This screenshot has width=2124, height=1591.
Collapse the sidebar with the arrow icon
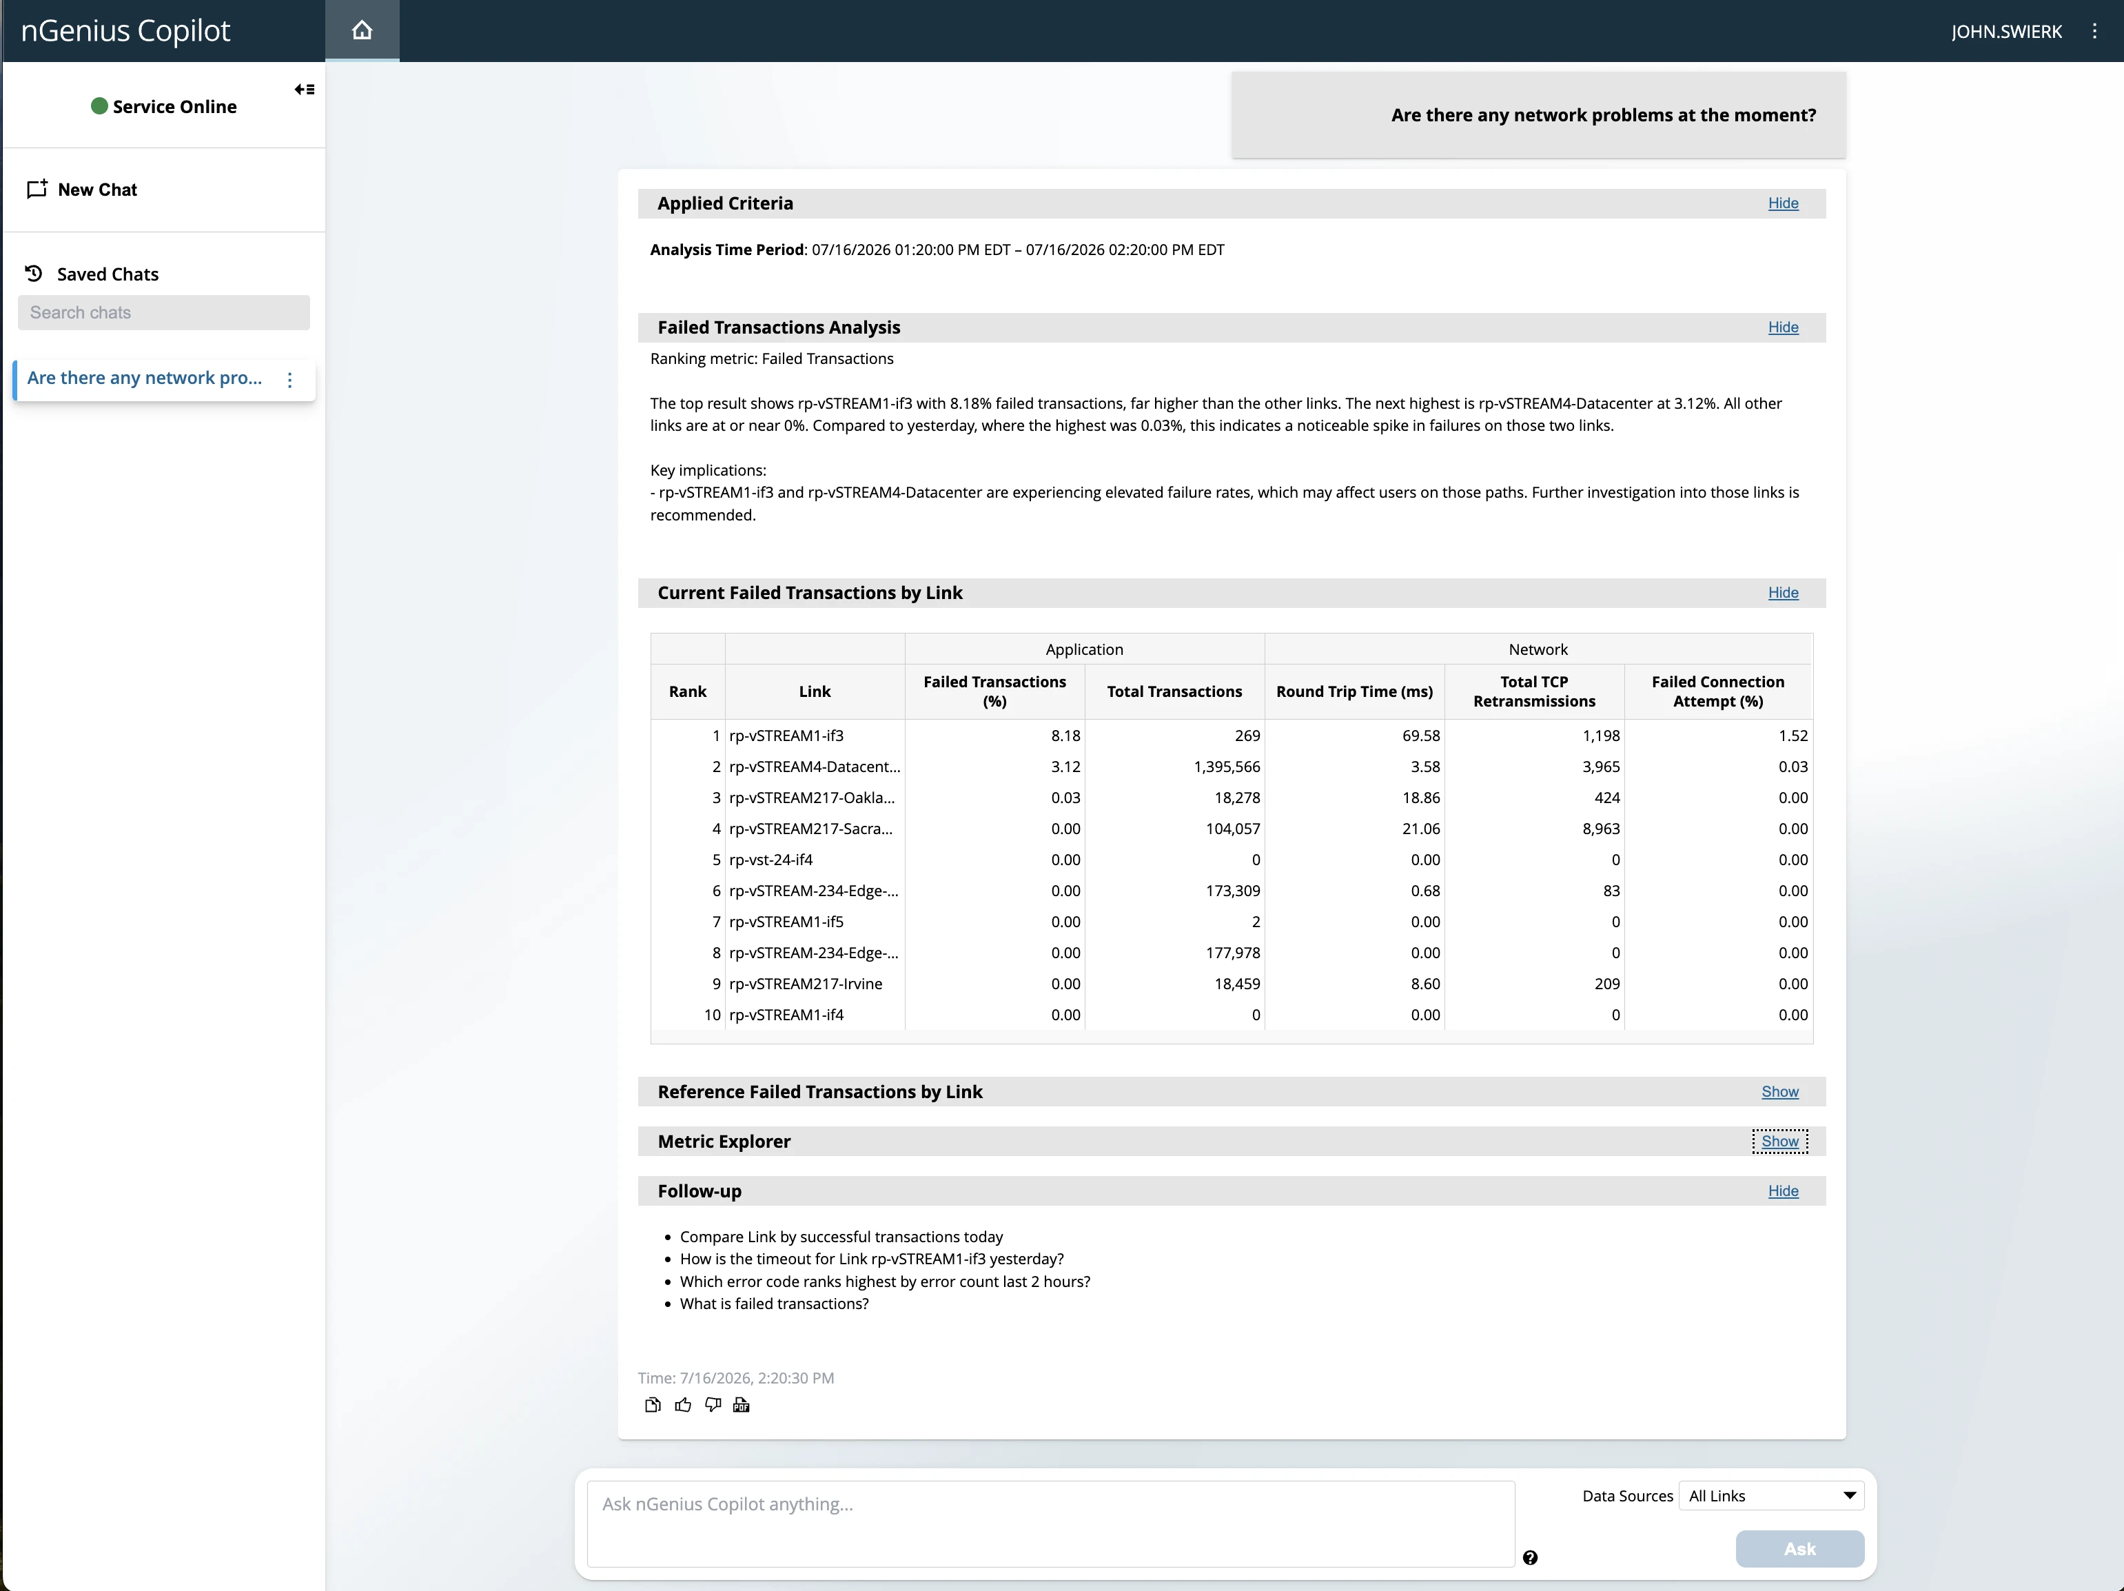(305, 90)
